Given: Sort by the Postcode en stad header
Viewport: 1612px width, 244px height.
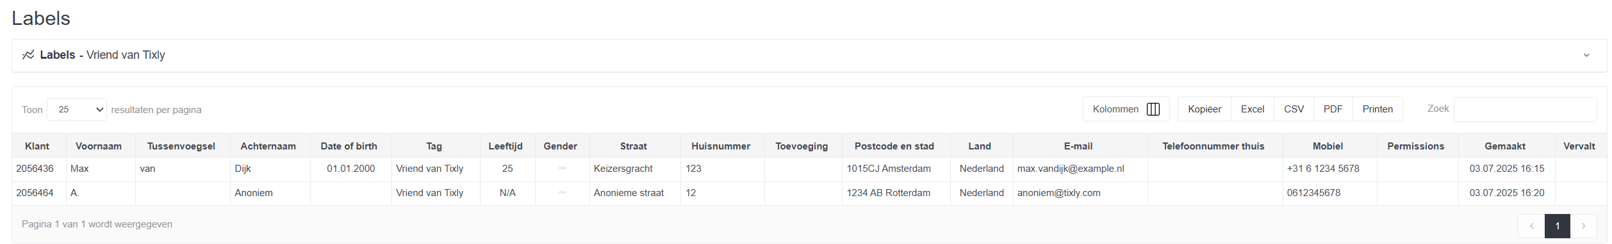Looking at the screenshot, I should pyautogui.click(x=894, y=146).
